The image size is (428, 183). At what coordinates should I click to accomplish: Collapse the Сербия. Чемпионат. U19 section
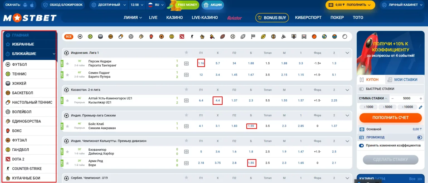(347, 178)
